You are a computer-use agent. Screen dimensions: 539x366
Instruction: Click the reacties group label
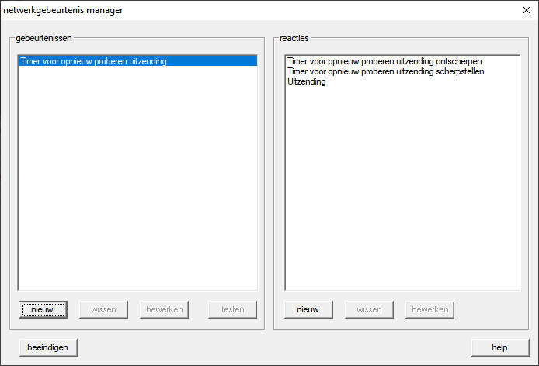(x=294, y=37)
